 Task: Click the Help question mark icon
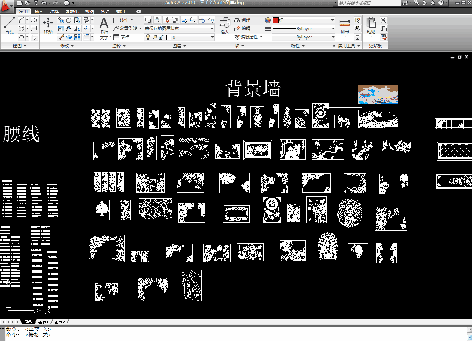441,3
